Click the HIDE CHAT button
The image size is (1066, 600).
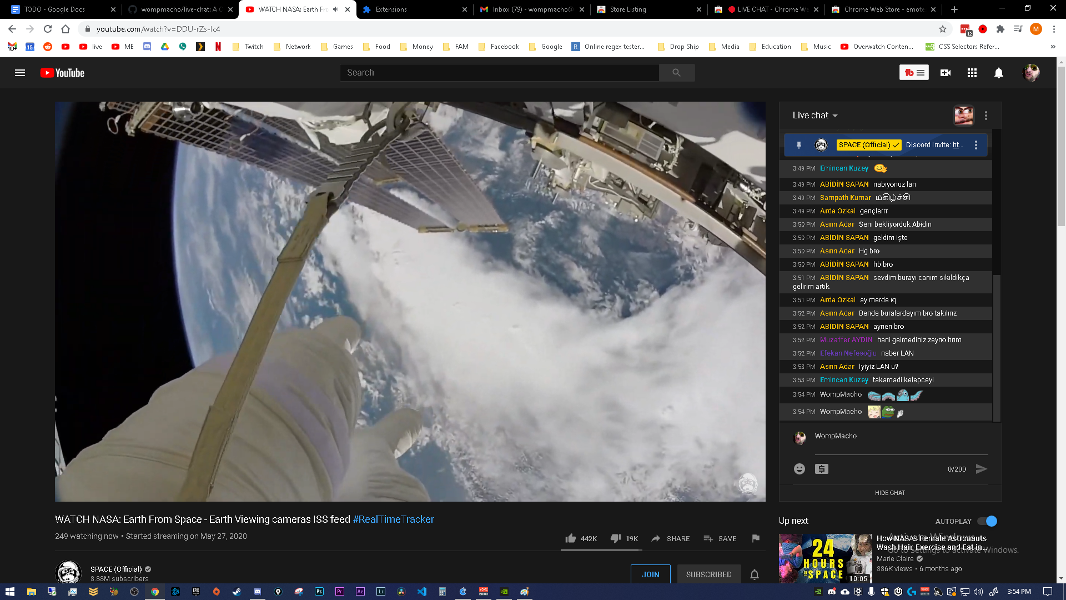tap(890, 493)
